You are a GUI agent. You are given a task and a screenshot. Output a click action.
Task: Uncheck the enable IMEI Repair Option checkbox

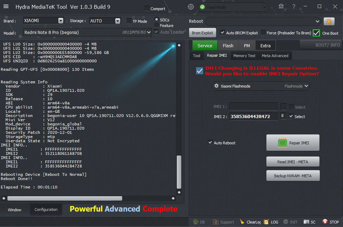click(x=200, y=71)
